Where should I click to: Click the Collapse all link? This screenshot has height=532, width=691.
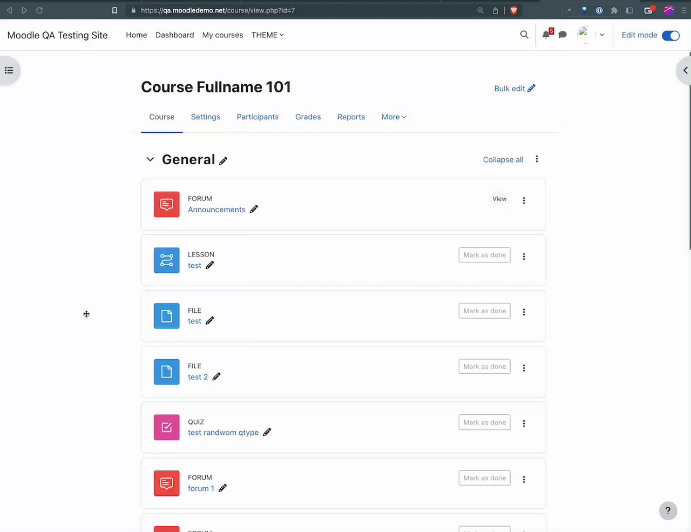(x=503, y=159)
